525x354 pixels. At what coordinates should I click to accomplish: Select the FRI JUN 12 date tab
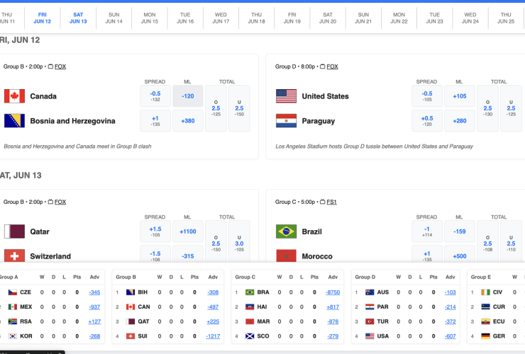click(42, 18)
